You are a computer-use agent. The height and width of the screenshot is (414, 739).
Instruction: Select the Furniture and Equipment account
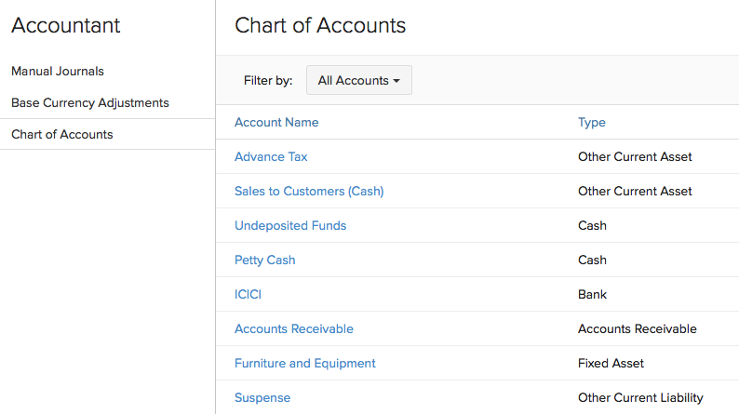point(305,364)
